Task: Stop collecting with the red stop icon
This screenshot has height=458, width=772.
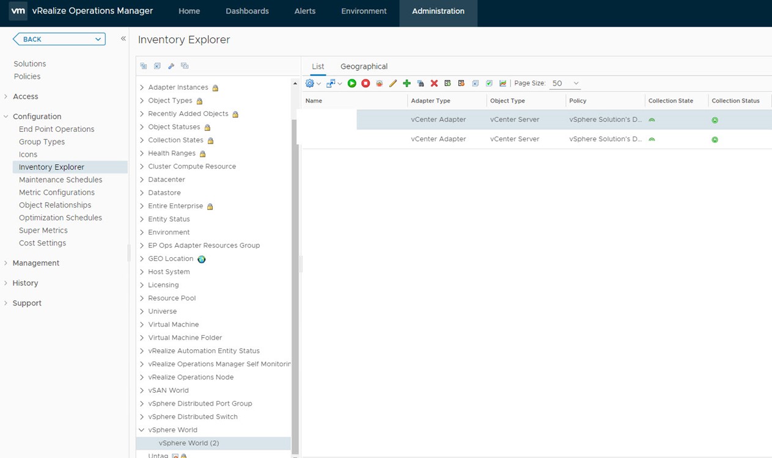Action: [x=366, y=84]
